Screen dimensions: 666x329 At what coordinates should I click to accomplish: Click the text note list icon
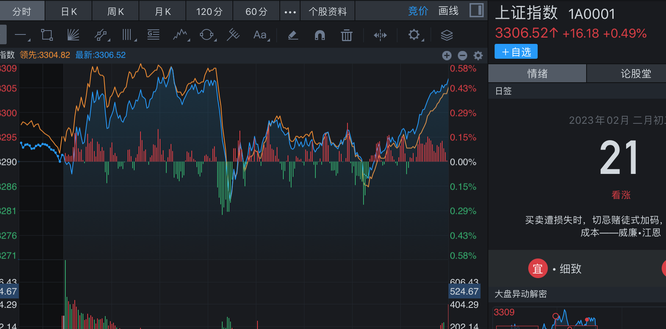[153, 35]
